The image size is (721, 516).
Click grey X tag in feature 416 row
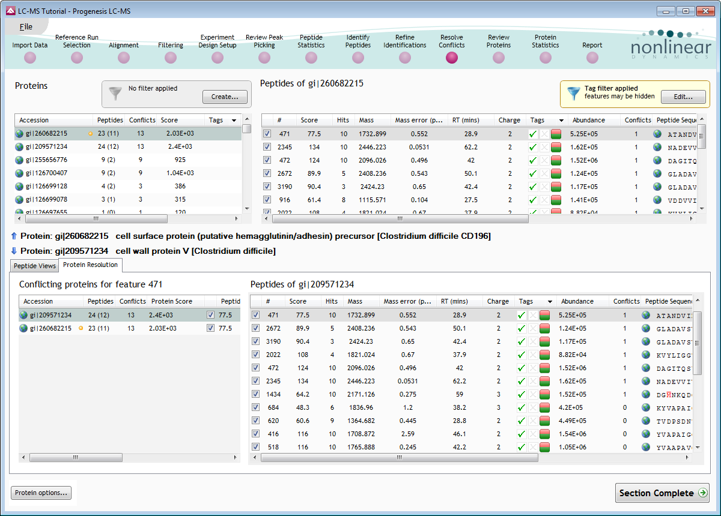(533, 434)
